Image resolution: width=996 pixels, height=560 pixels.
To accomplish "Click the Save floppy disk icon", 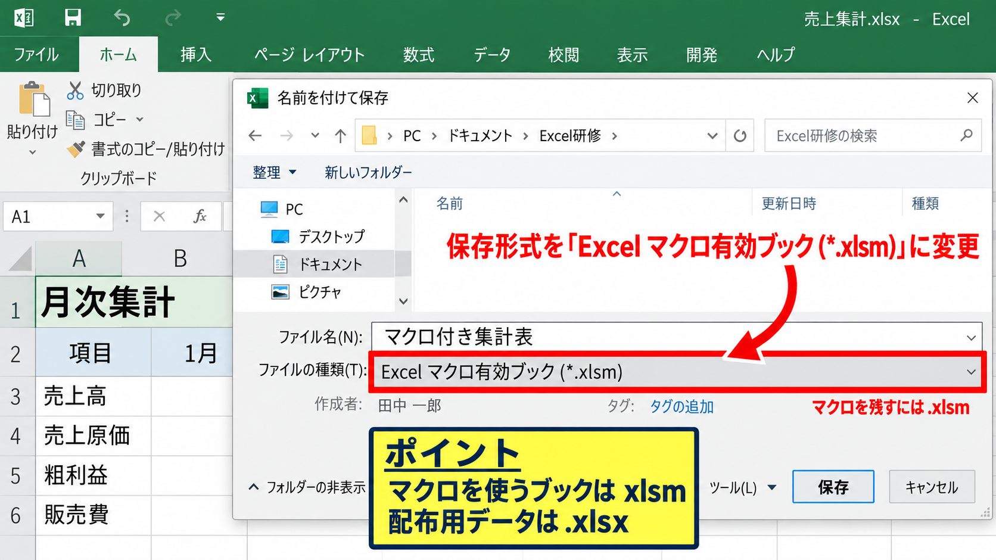I will (73, 17).
